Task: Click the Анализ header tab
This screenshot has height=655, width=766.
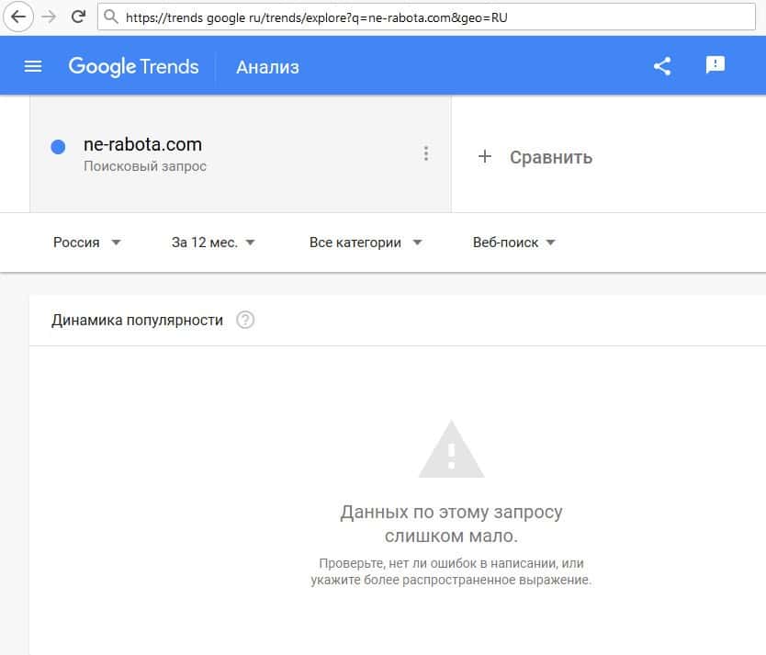Action: (x=267, y=67)
